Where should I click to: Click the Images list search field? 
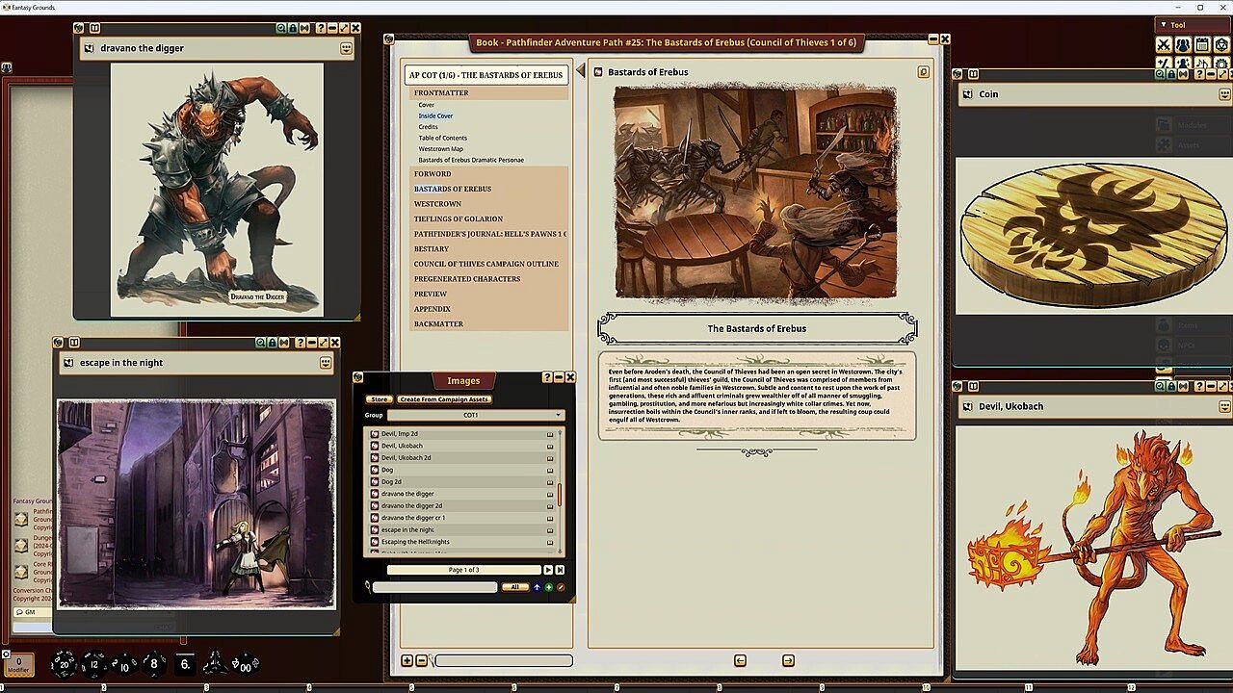point(434,587)
